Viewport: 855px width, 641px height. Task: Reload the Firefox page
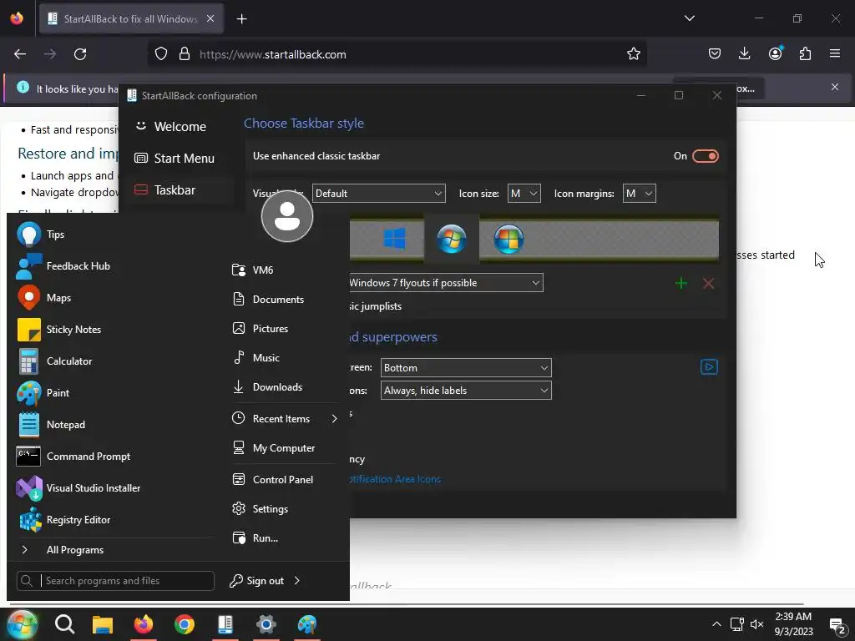pyautogui.click(x=80, y=54)
